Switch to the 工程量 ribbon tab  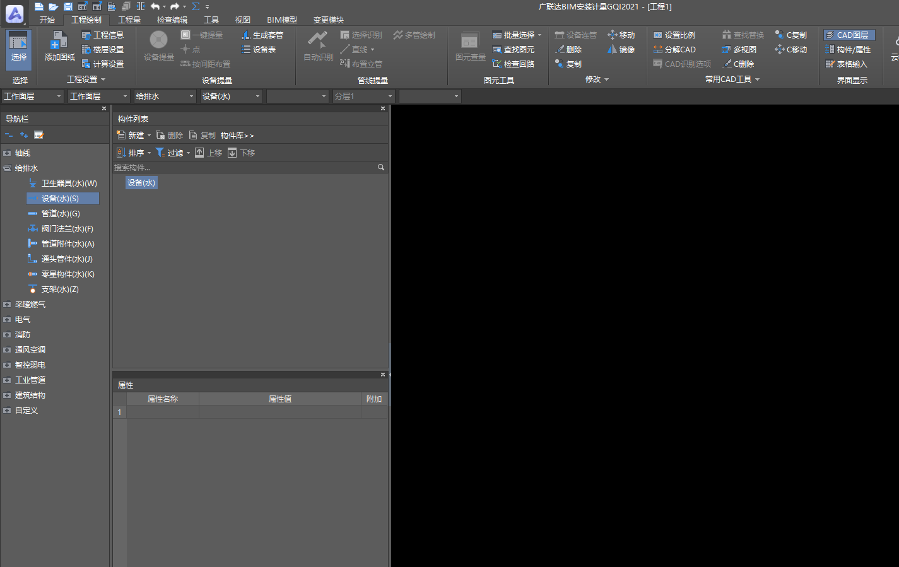tap(129, 20)
